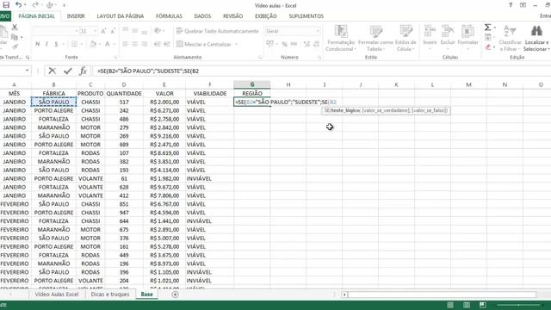This screenshot has width=551, height=310.
Task: Click the Save icon in quick access toolbar
Action: (6, 5)
